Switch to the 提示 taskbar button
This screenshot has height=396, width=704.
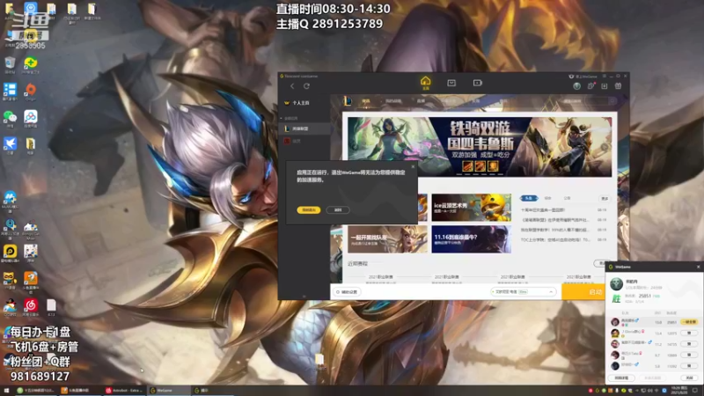(213, 391)
